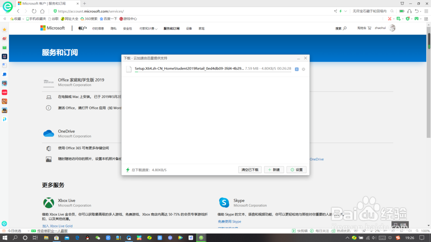Image resolution: width=431 pixels, height=242 pixels.
Task: Click the download progress bar under Setup.X64
Action: 213,71
